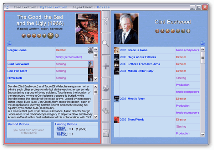The width and height of the screenshot is (214, 150).
Task: Click Blood Work cover thumbnail
Action: 117,120
